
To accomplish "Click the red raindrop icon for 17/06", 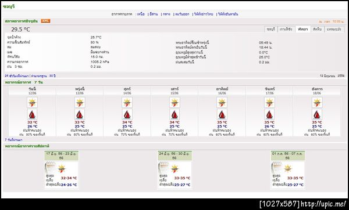I will [269, 114].
